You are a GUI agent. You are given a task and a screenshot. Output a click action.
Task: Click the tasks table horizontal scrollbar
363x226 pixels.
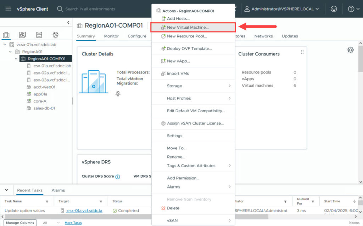(x=136, y=217)
